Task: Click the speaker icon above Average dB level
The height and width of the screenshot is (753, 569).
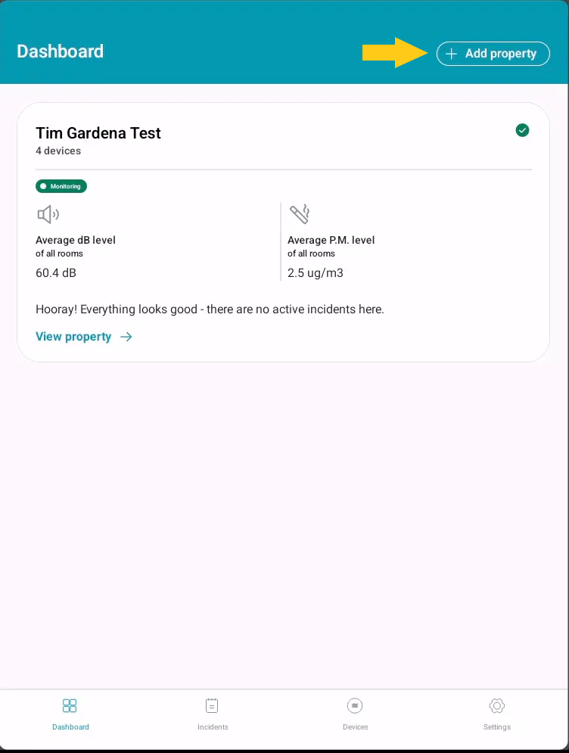Action: pyautogui.click(x=48, y=214)
